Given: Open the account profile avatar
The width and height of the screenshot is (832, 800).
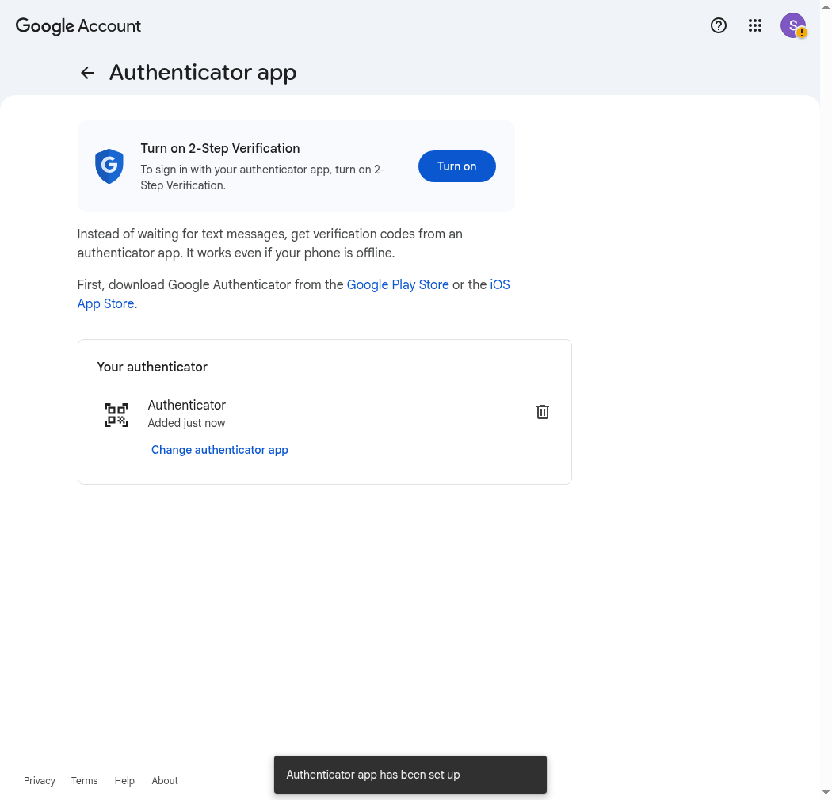Looking at the screenshot, I should (793, 25).
